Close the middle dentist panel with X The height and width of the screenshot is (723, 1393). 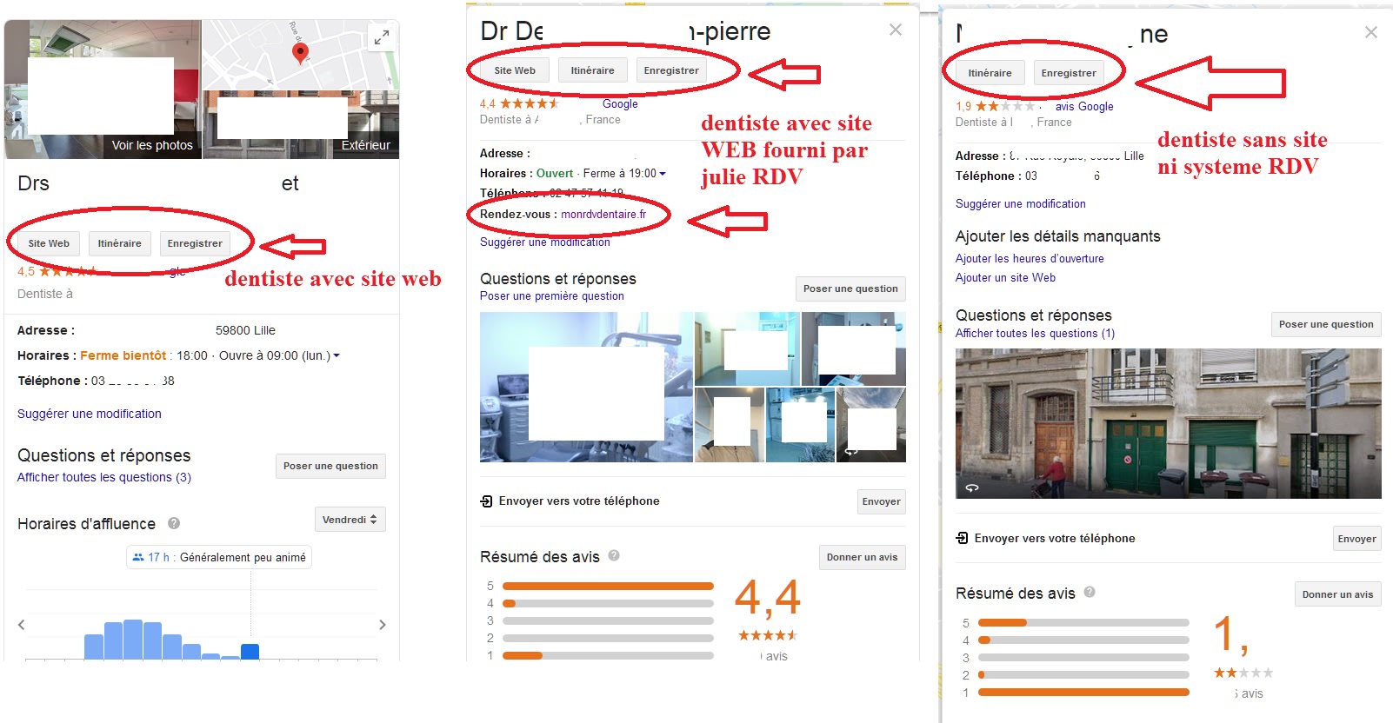(x=896, y=30)
